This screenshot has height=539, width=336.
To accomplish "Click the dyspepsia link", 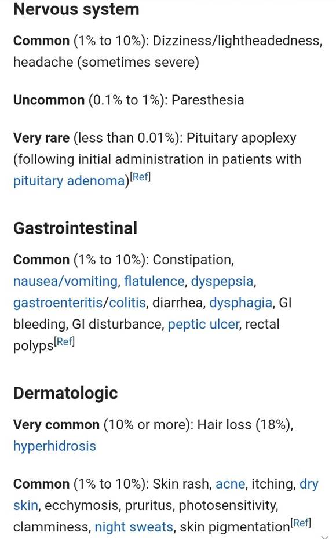I will [x=222, y=281].
